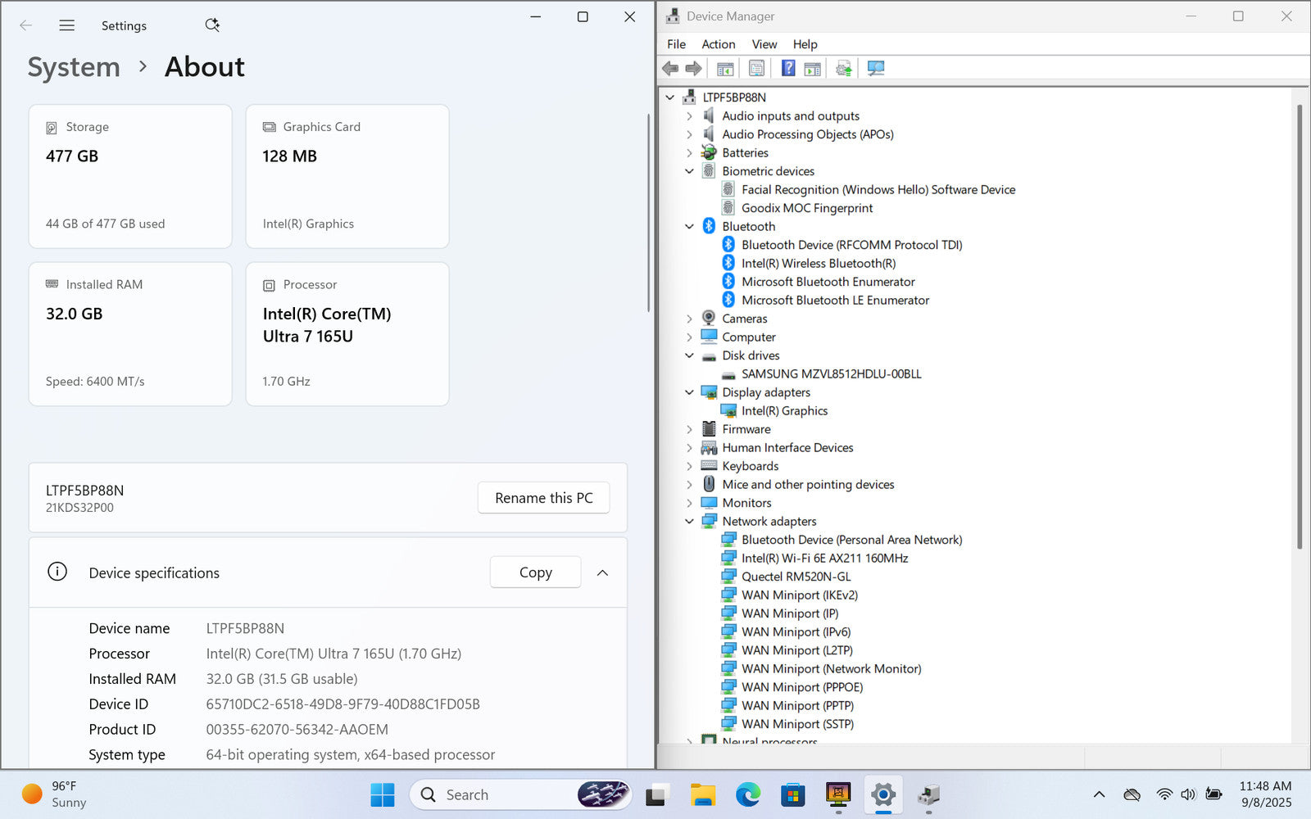
Task: Expand Audio inputs and outputs category
Action: (x=690, y=116)
